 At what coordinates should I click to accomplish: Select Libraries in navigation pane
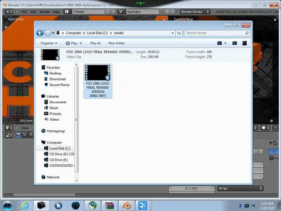[x=53, y=96]
